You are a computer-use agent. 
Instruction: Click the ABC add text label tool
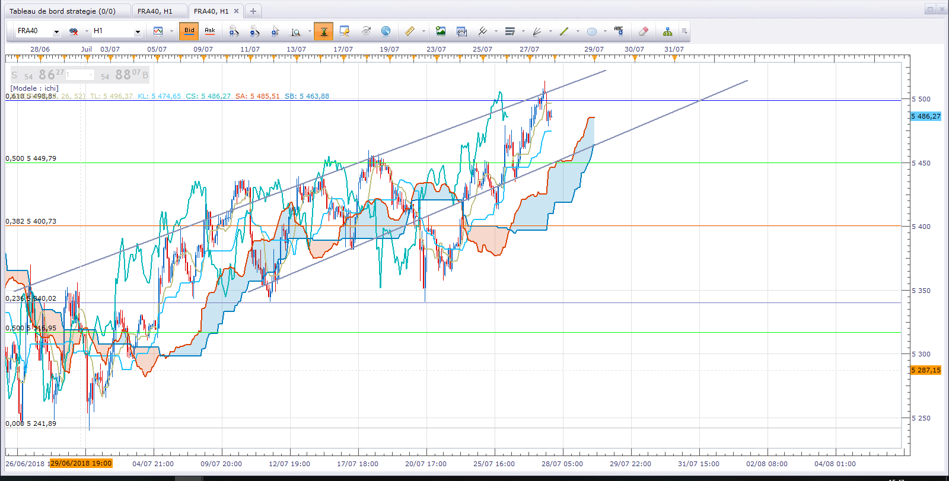[x=619, y=31]
